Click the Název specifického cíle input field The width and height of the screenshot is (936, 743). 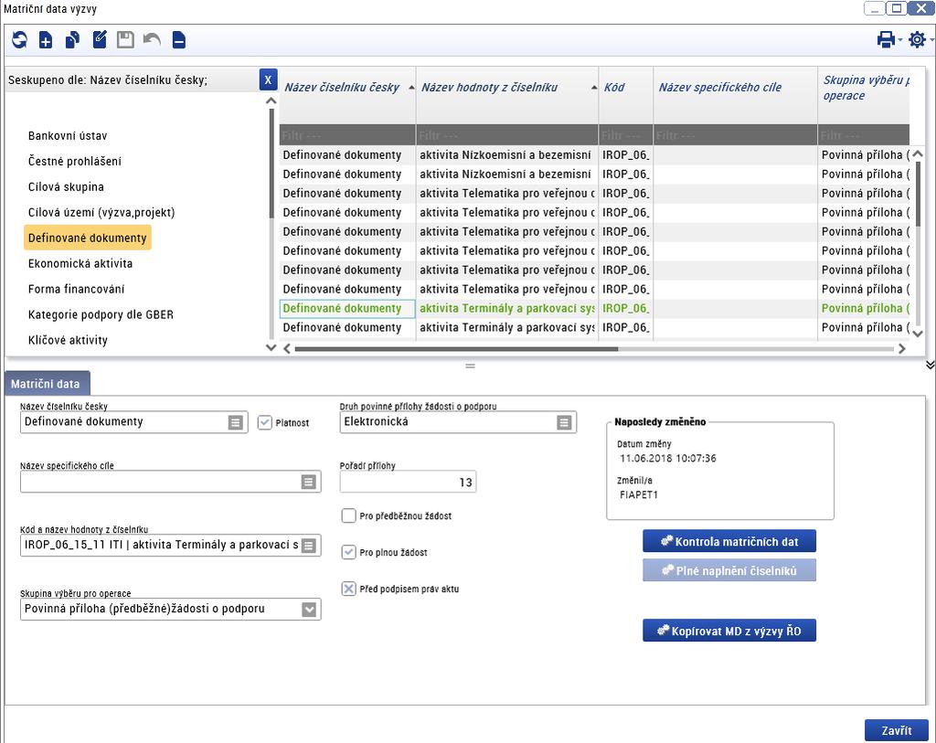point(170,483)
